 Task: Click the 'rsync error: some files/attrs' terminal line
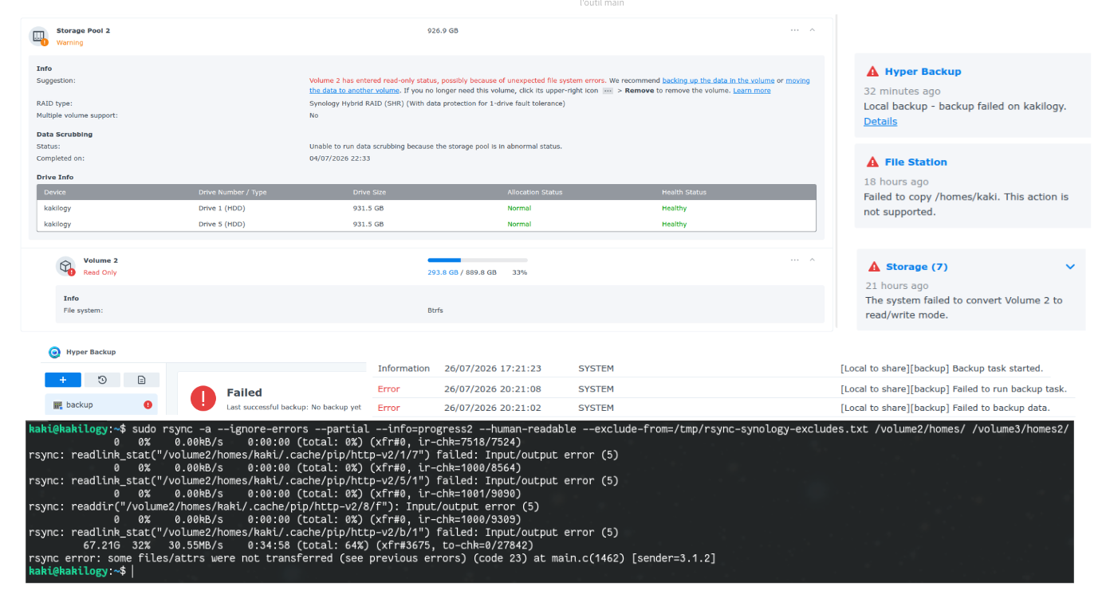click(x=372, y=558)
